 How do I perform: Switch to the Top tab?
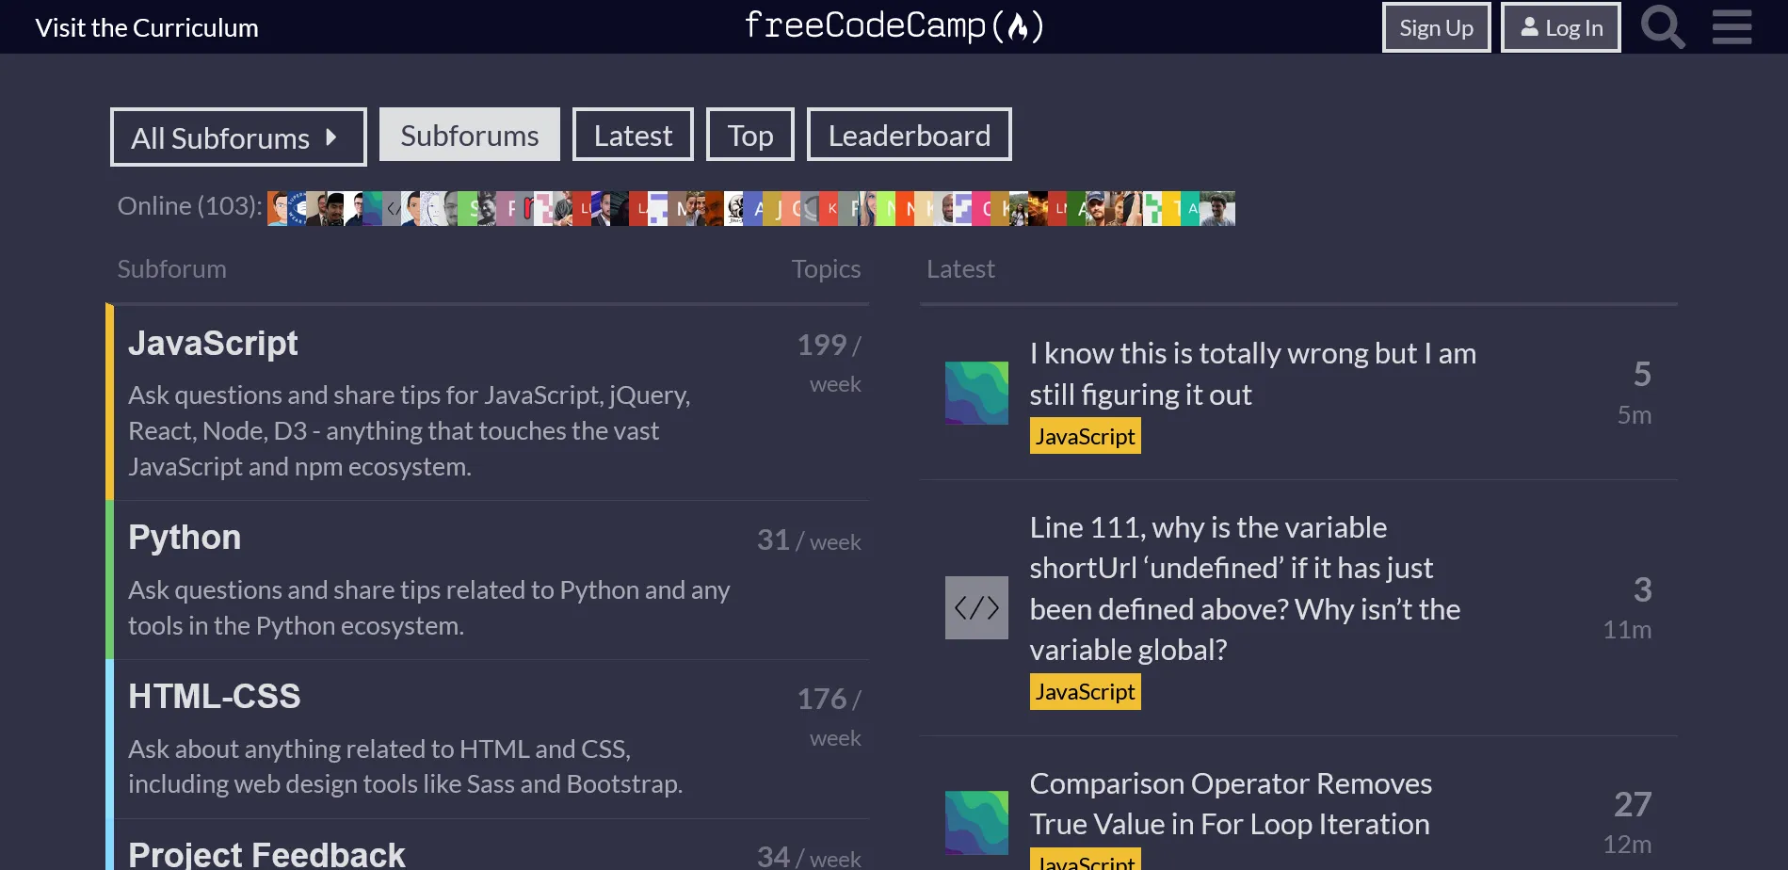tap(750, 135)
